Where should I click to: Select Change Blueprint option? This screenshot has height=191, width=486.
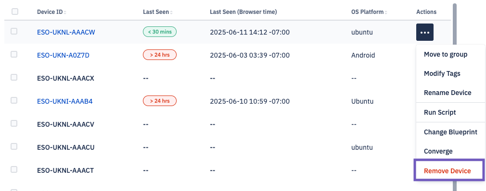[450, 132]
